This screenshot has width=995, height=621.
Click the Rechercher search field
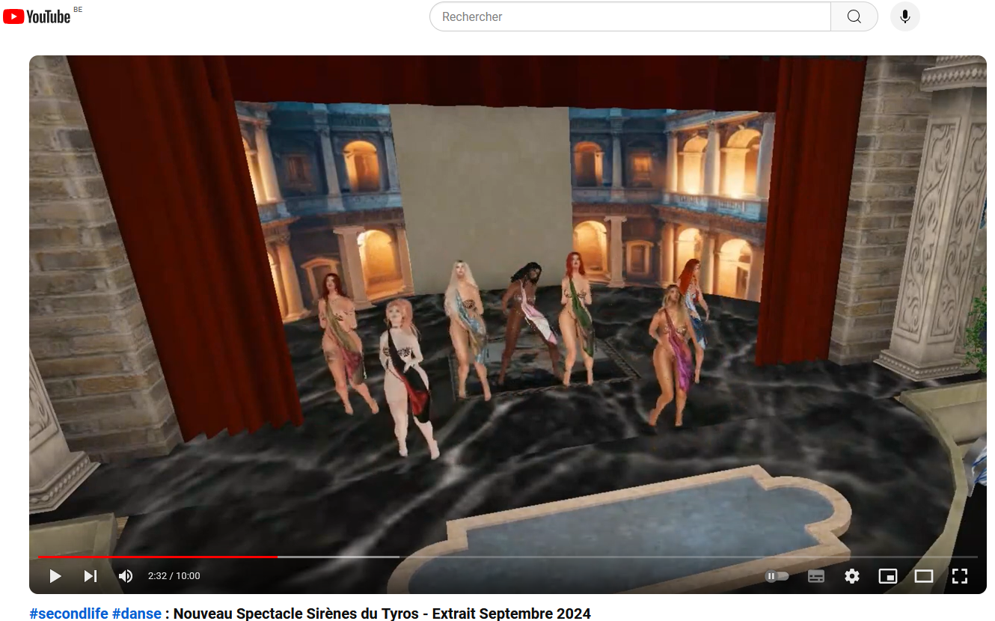pyautogui.click(x=630, y=16)
